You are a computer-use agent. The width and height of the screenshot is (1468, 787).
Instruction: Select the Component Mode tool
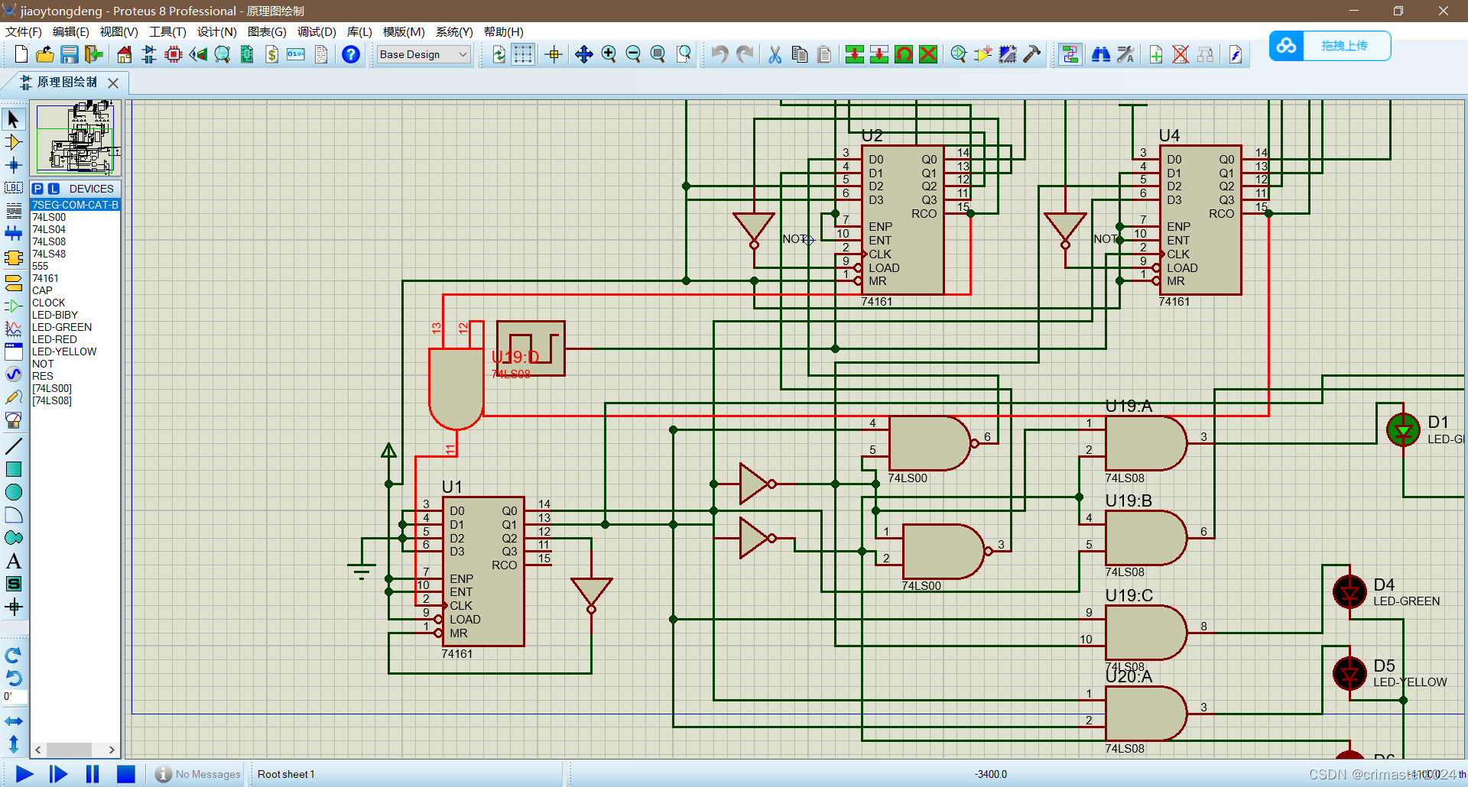point(13,142)
